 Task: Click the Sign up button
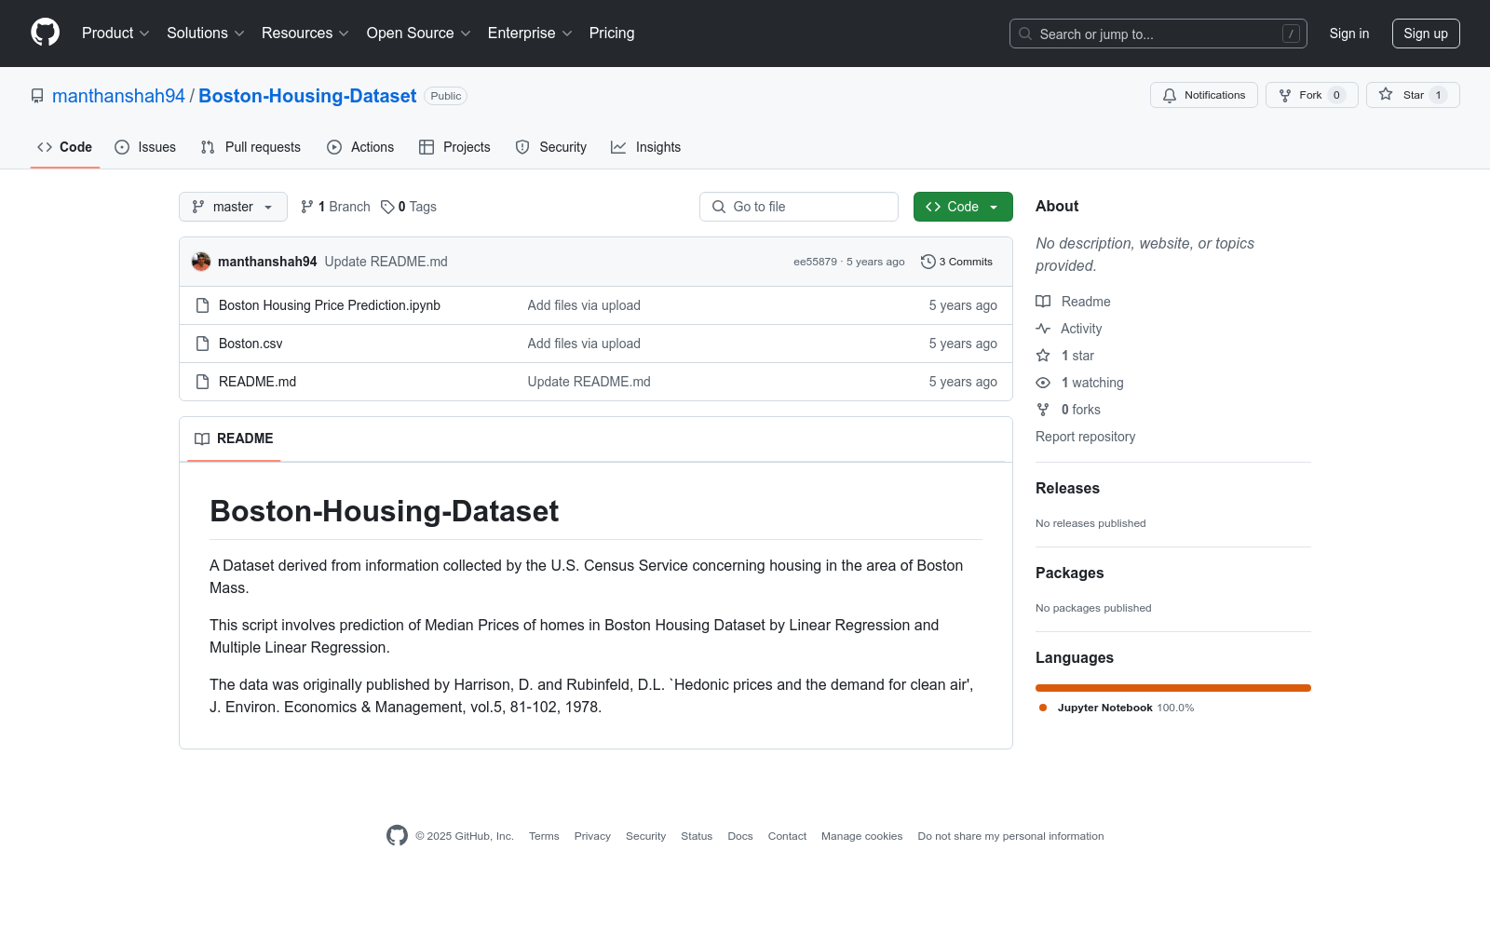[x=1426, y=34]
